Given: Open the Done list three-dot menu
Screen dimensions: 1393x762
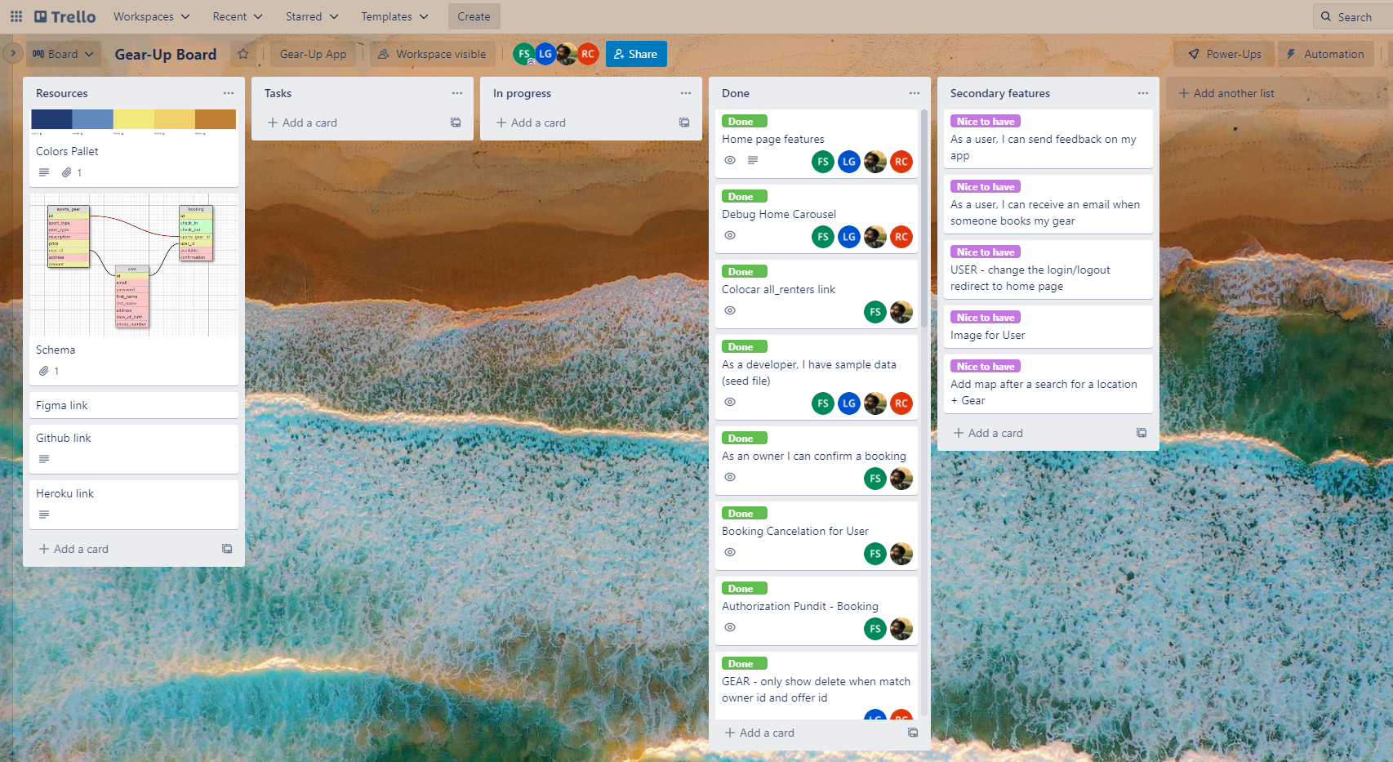Looking at the screenshot, I should (915, 93).
